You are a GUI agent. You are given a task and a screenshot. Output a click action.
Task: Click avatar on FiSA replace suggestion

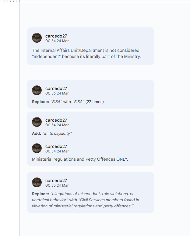tap(37, 90)
